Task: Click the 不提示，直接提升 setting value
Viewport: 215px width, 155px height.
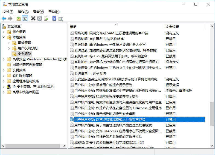Action: coord(179,91)
